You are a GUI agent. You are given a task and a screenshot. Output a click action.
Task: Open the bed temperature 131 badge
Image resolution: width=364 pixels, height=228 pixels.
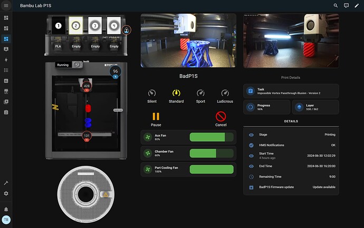tap(87, 136)
